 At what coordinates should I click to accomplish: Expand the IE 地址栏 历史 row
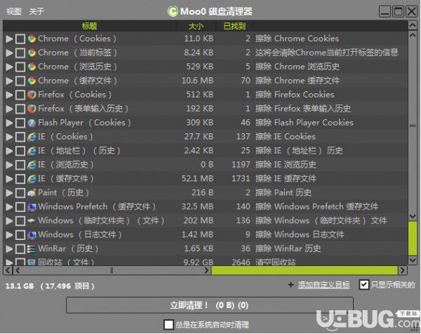(9, 151)
